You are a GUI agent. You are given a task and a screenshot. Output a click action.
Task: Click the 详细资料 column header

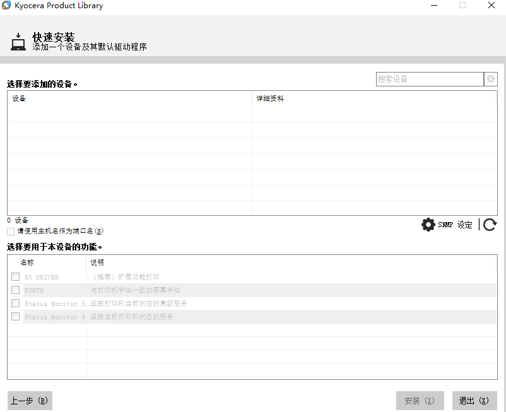point(269,98)
